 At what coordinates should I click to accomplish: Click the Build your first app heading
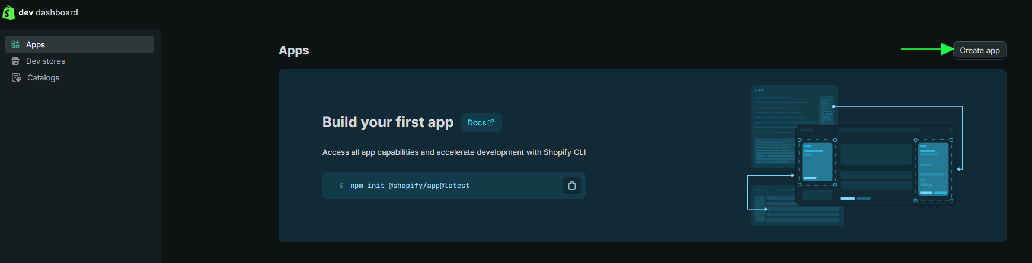388,122
